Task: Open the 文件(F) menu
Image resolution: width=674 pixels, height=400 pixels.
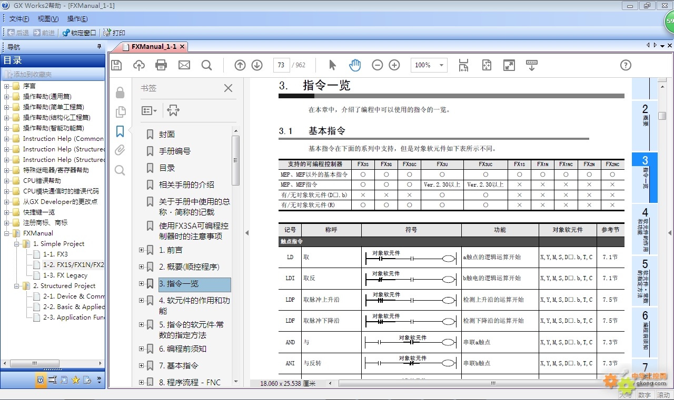Action: click(x=19, y=19)
